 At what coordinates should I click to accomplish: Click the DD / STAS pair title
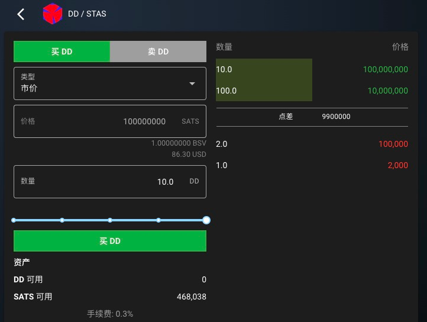[87, 14]
